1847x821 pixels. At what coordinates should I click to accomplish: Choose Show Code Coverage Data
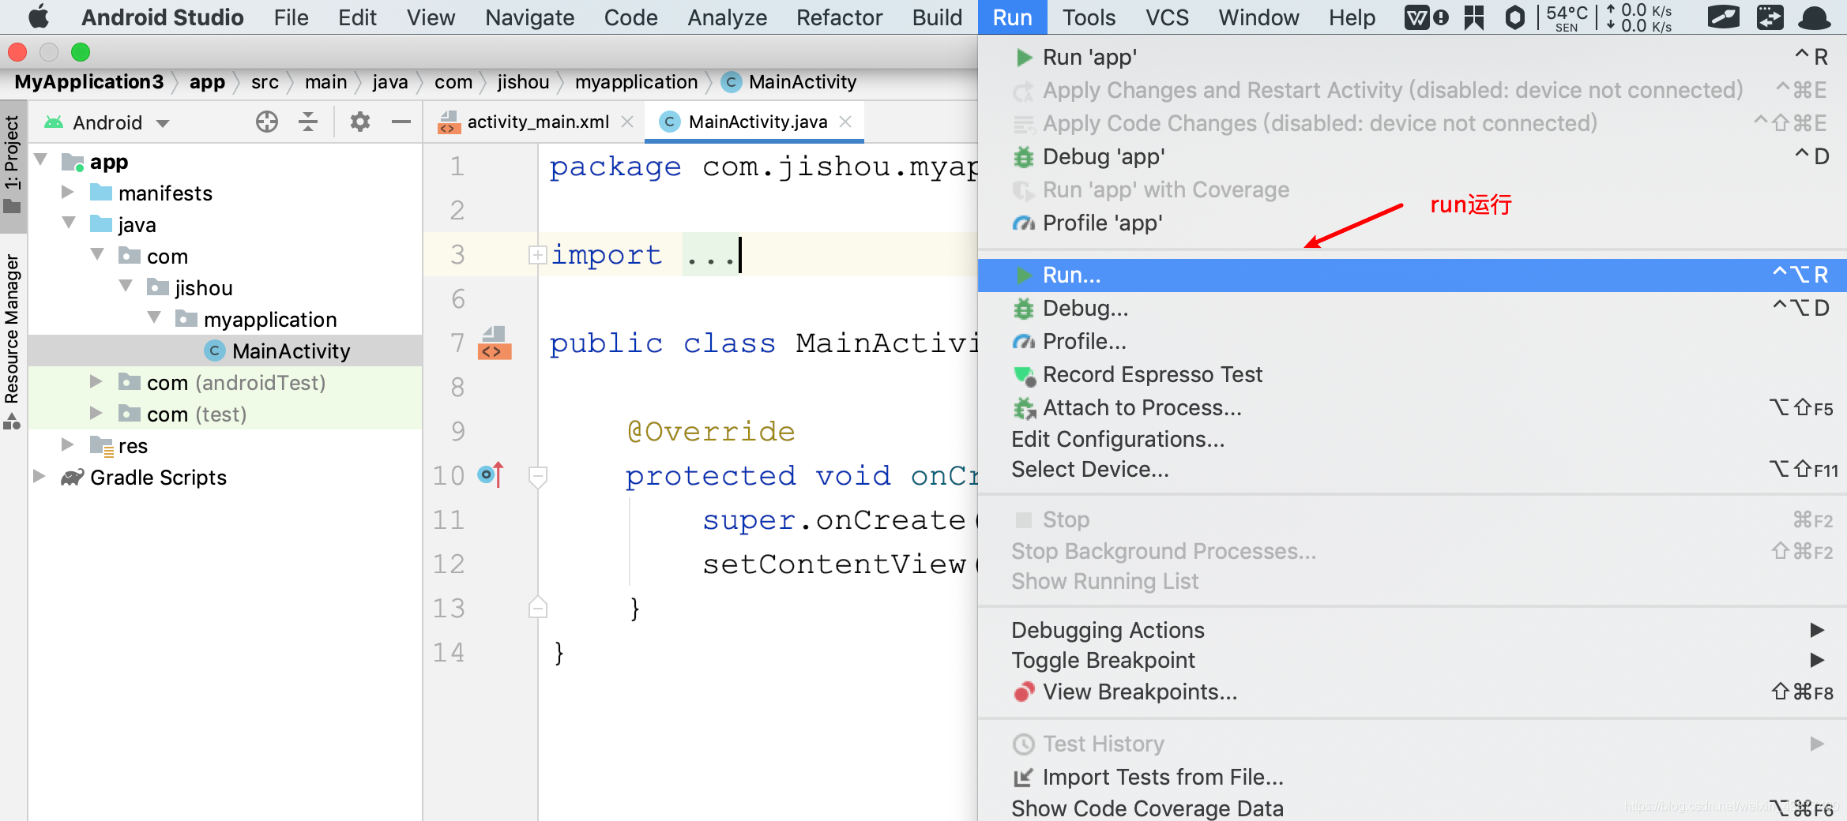pyautogui.click(x=1413, y=808)
